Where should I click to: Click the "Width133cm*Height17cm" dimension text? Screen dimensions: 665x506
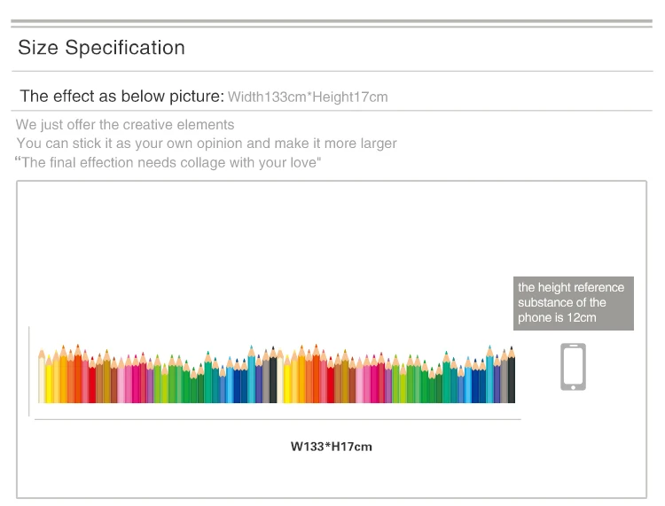point(308,97)
